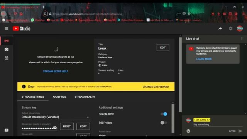
Task: Open the Manage calendar icon in sidebar
Action: coord(7,58)
